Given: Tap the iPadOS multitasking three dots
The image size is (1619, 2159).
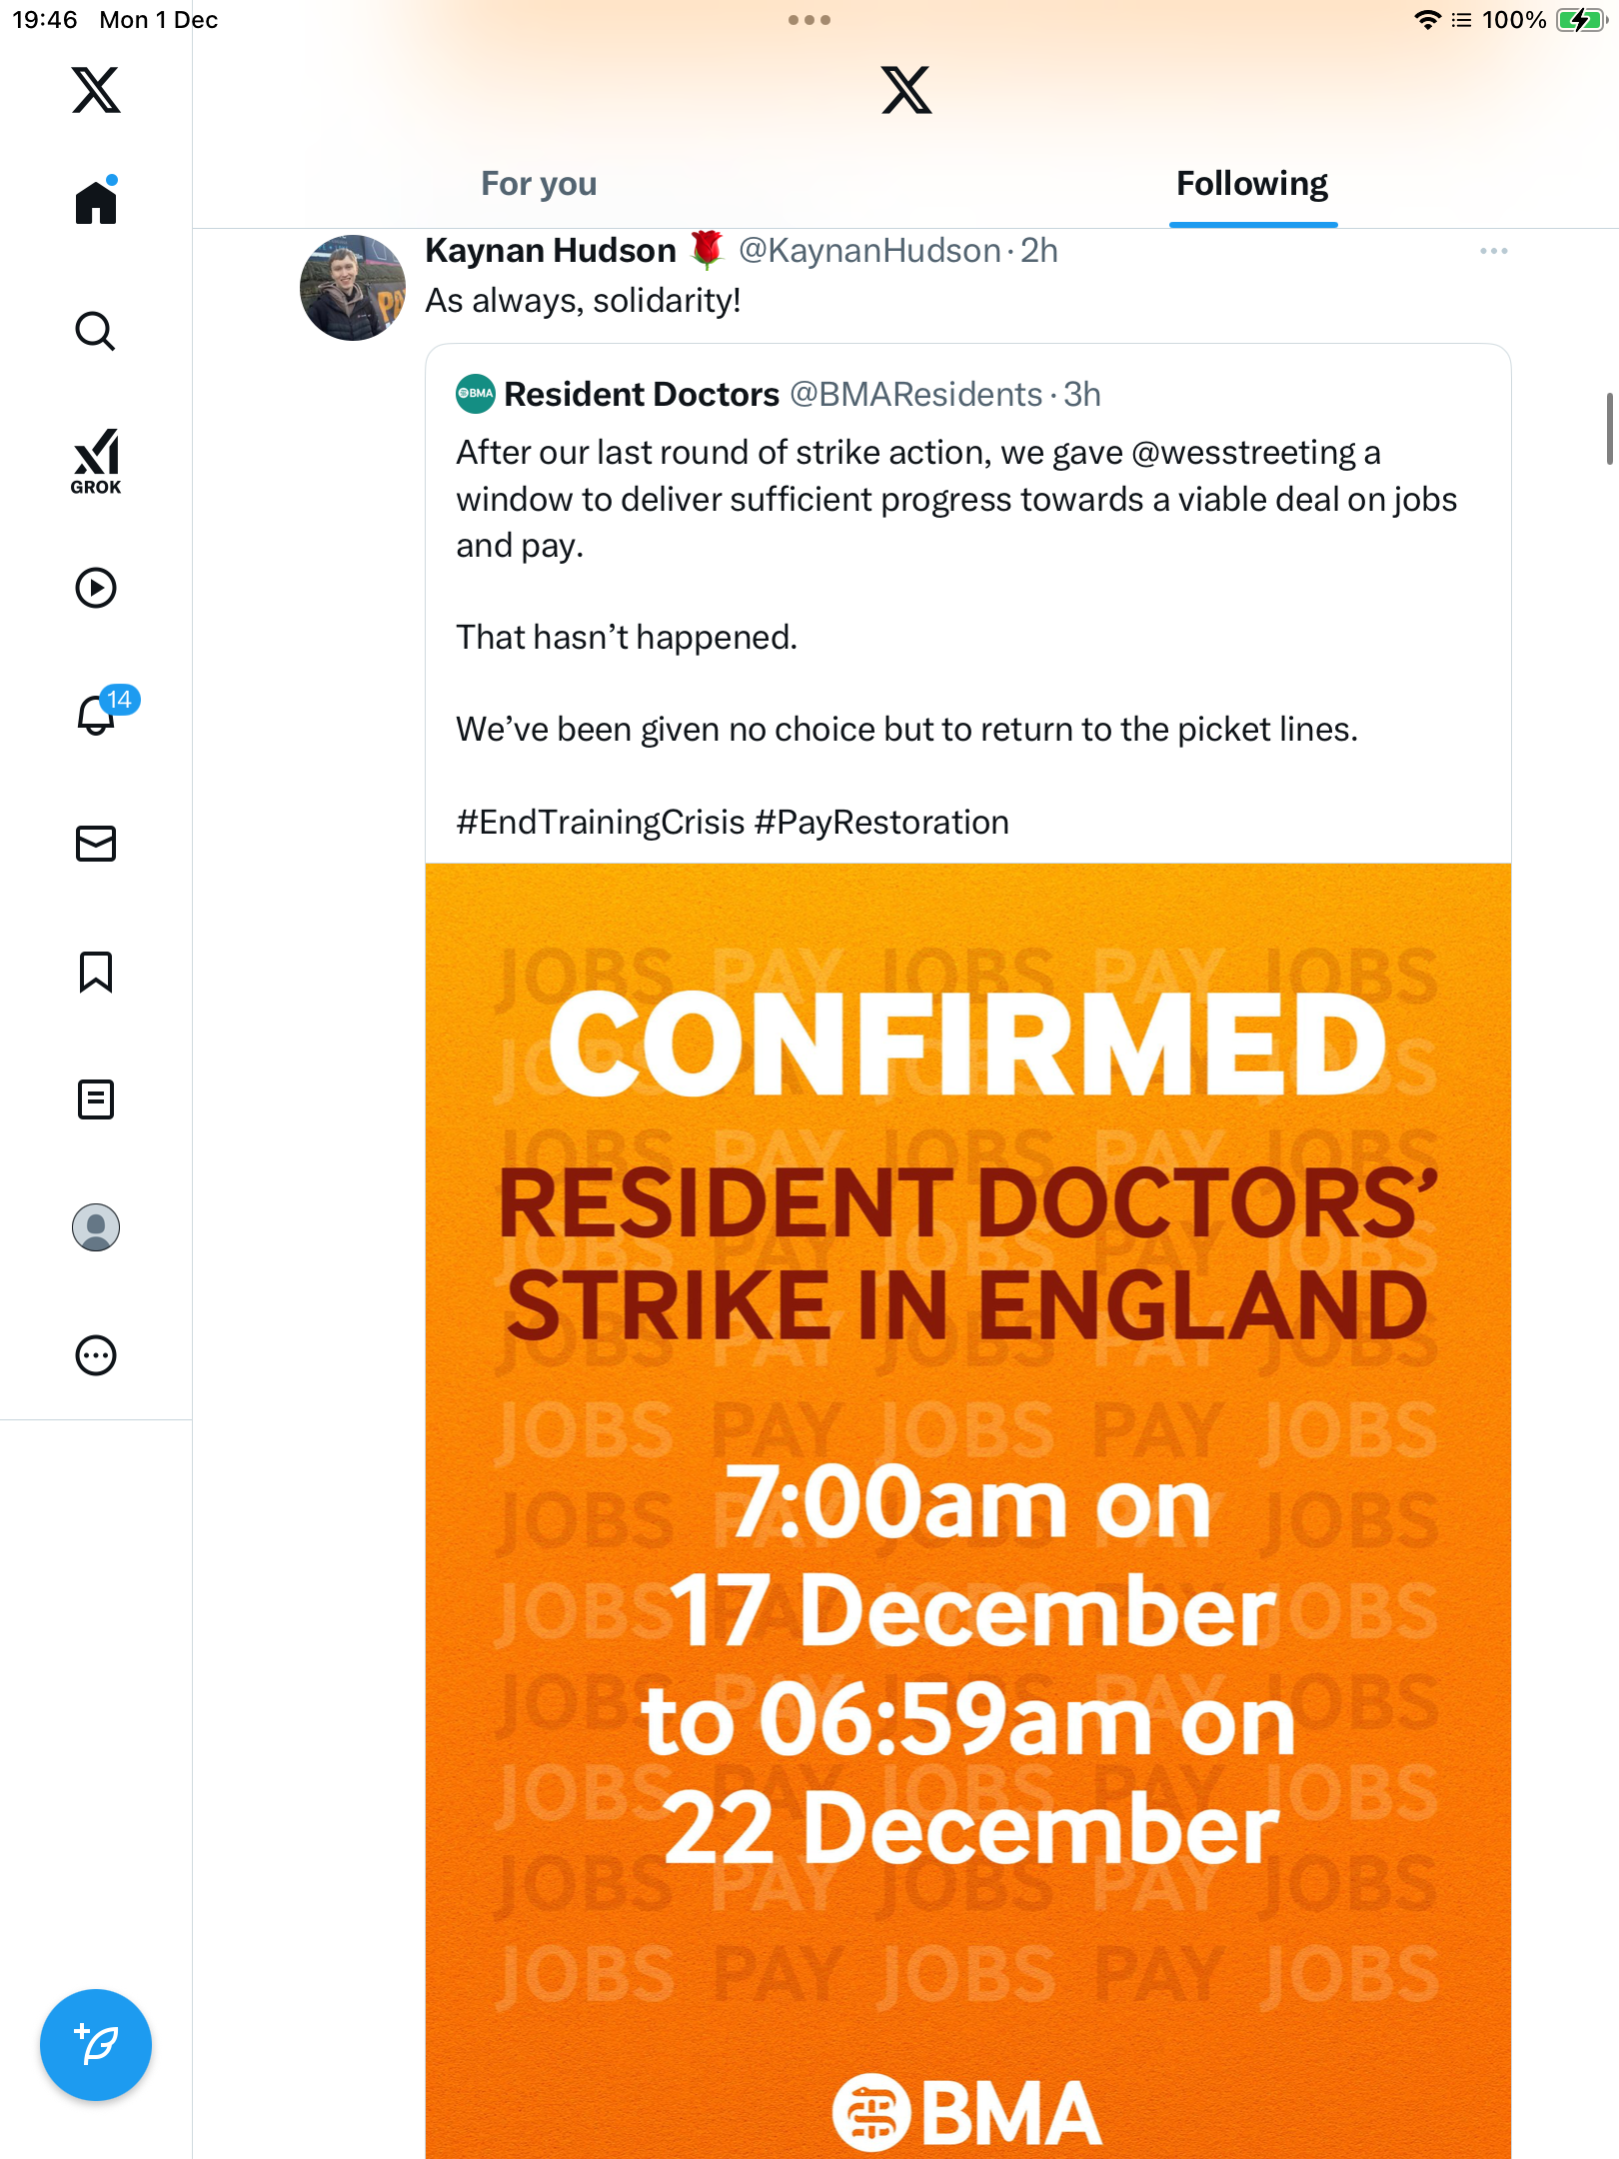Looking at the screenshot, I should click(809, 20).
